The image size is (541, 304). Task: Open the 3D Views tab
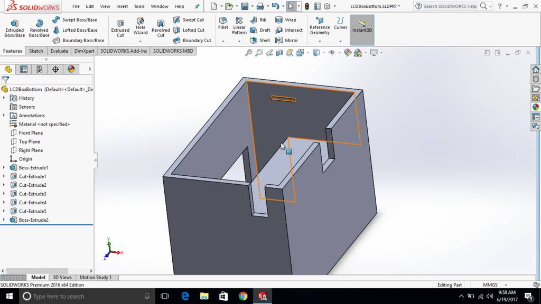[x=62, y=278]
